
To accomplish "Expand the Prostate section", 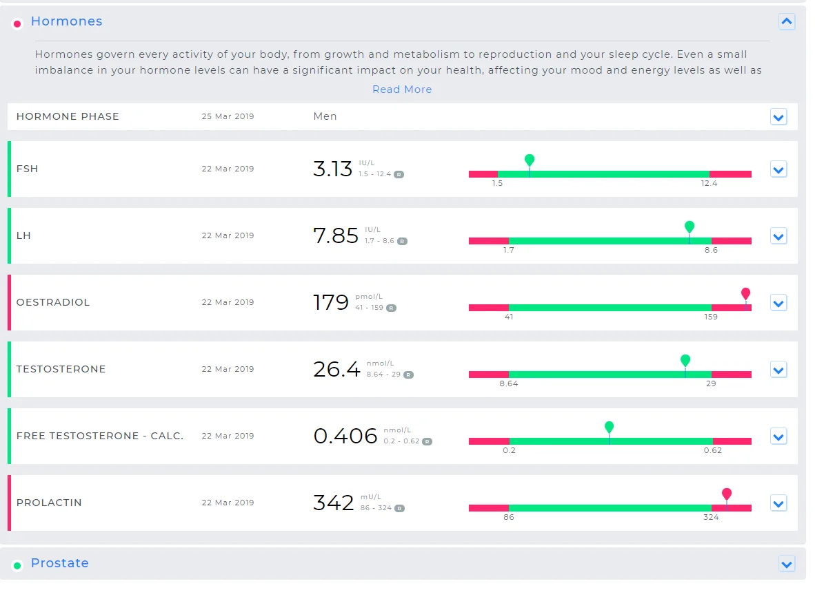I will pyautogui.click(x=787, y=564).
